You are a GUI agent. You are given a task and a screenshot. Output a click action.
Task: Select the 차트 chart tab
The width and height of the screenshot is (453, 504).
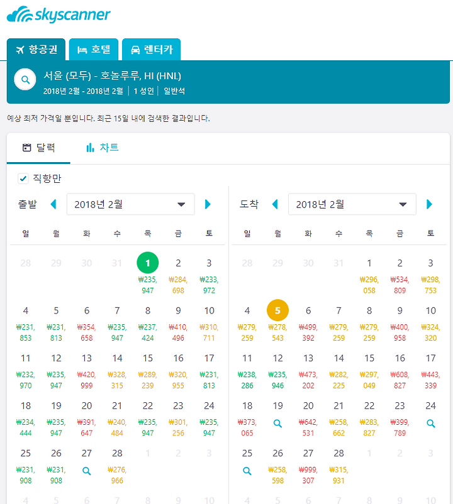pos(103,148)
